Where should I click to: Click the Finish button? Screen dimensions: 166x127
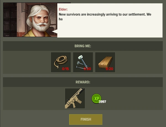point(86,119)
